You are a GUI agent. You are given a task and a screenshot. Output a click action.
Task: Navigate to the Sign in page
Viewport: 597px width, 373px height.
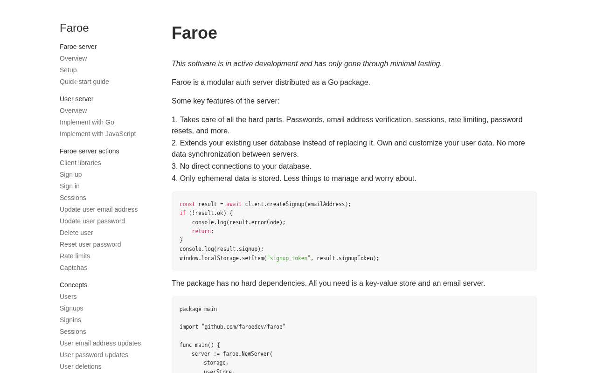(69, 186)
